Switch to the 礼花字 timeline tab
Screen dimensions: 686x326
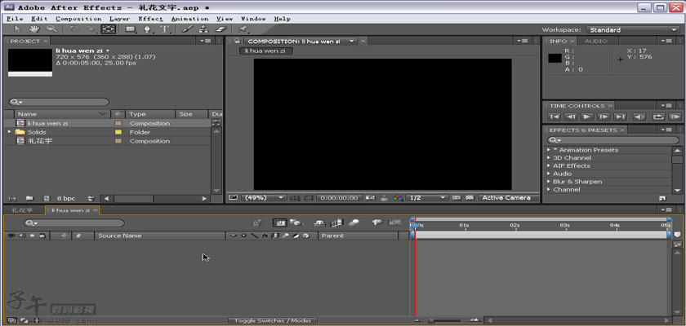(x=22, y=210)
